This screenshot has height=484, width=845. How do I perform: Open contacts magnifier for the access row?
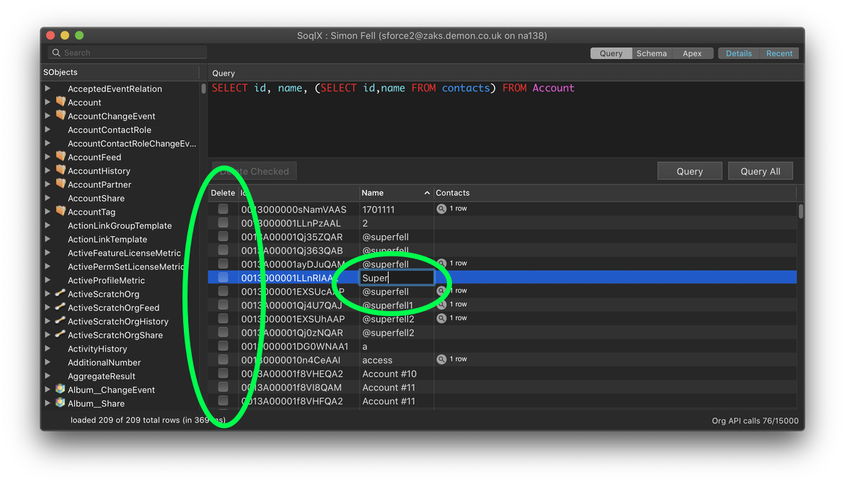(441, 359)
